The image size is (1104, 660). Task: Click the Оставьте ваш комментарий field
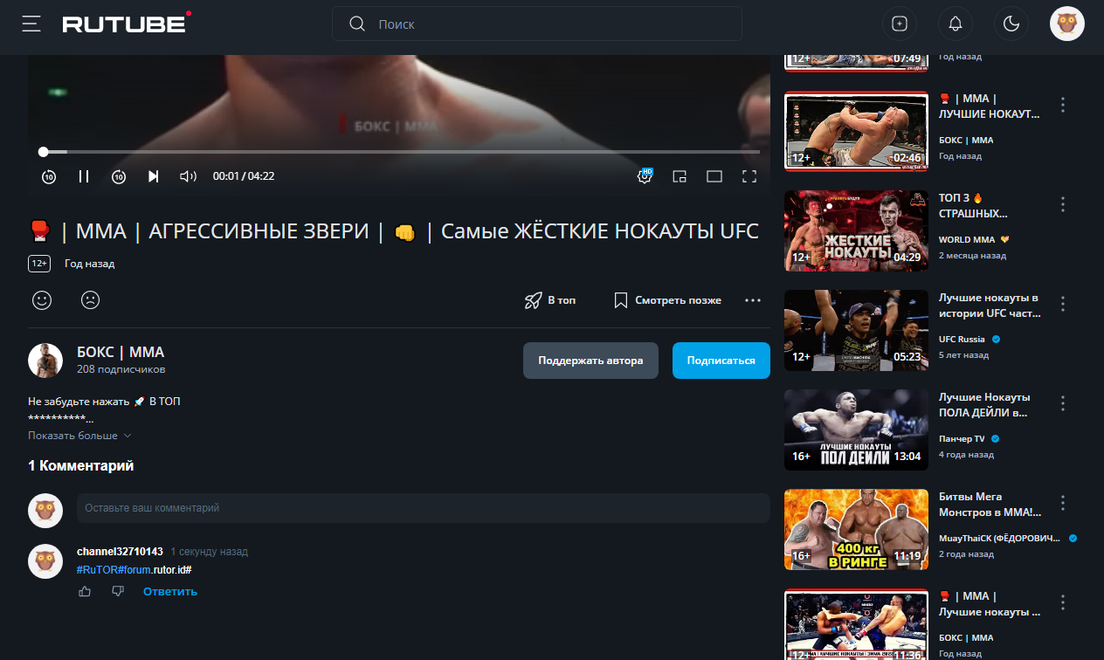423,508
